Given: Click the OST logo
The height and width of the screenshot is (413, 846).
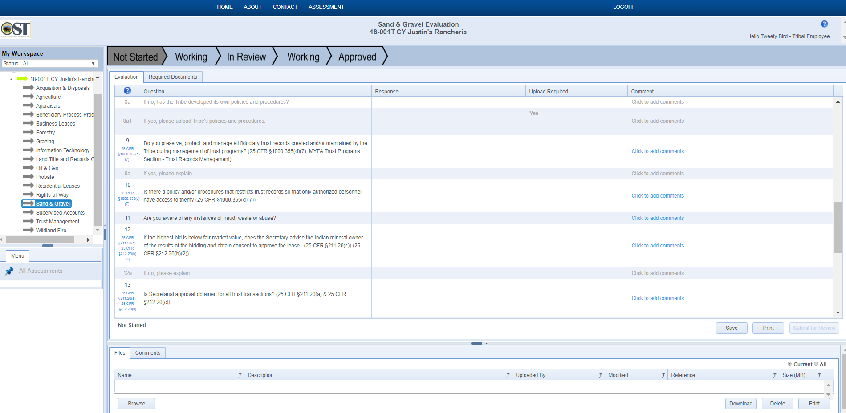Looking at the screenshot, I should 16,29.
